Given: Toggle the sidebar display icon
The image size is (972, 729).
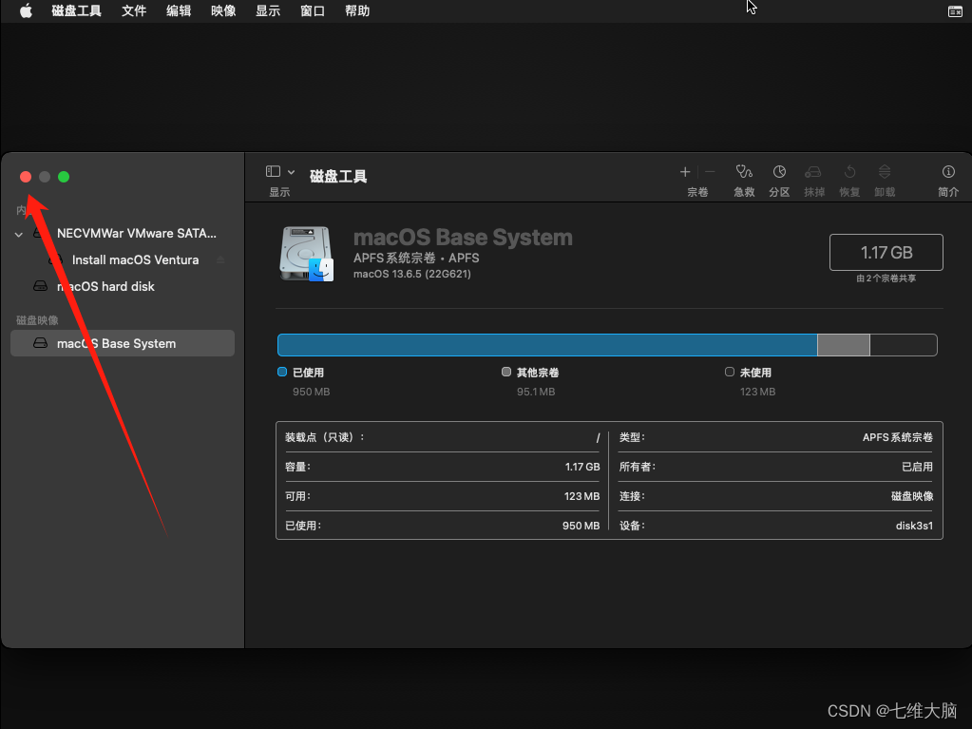Looking at the screenshot, I should (273, 171).
